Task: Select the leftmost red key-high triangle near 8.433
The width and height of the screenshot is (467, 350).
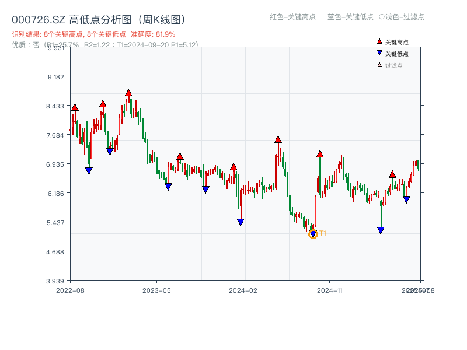Action: click(75, 107)
